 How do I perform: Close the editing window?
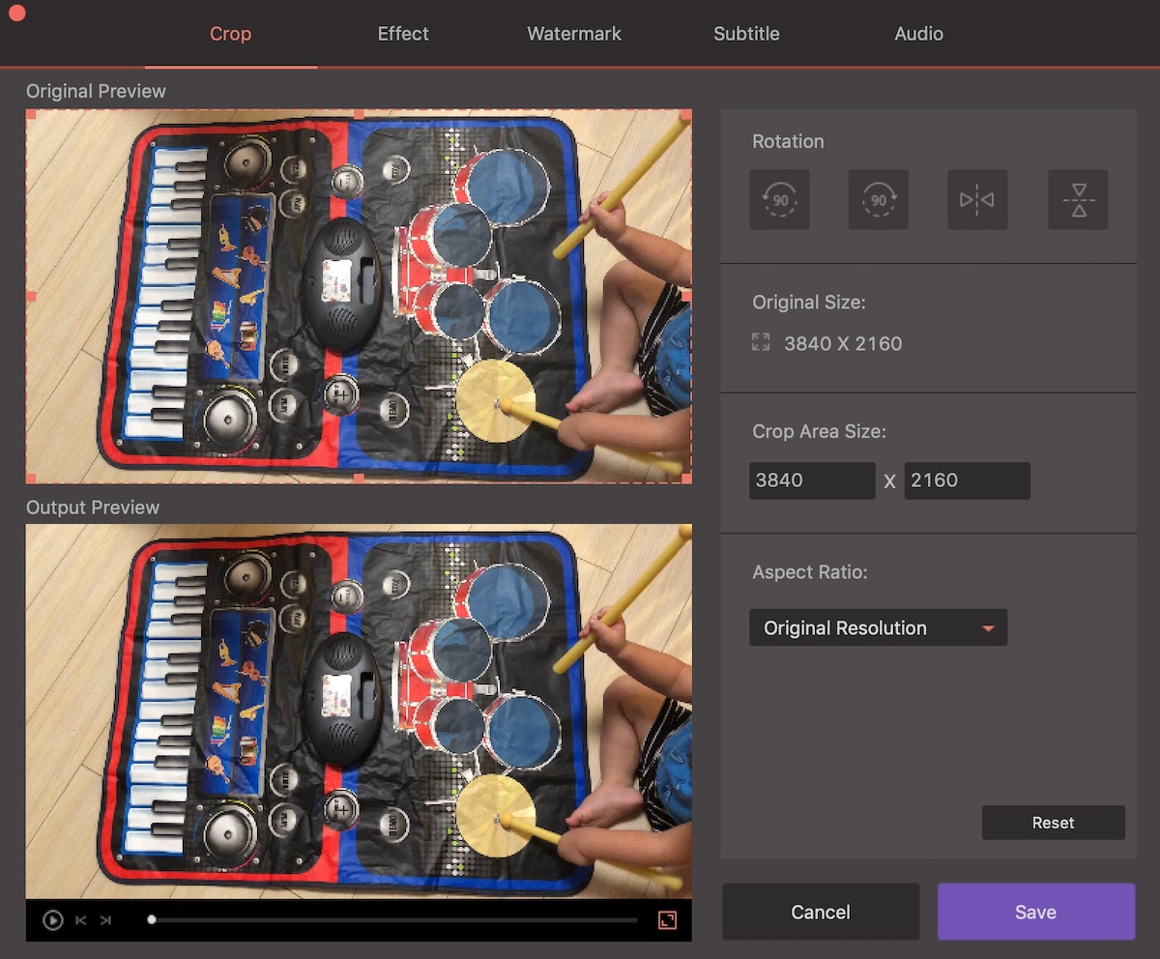point(15,13)
